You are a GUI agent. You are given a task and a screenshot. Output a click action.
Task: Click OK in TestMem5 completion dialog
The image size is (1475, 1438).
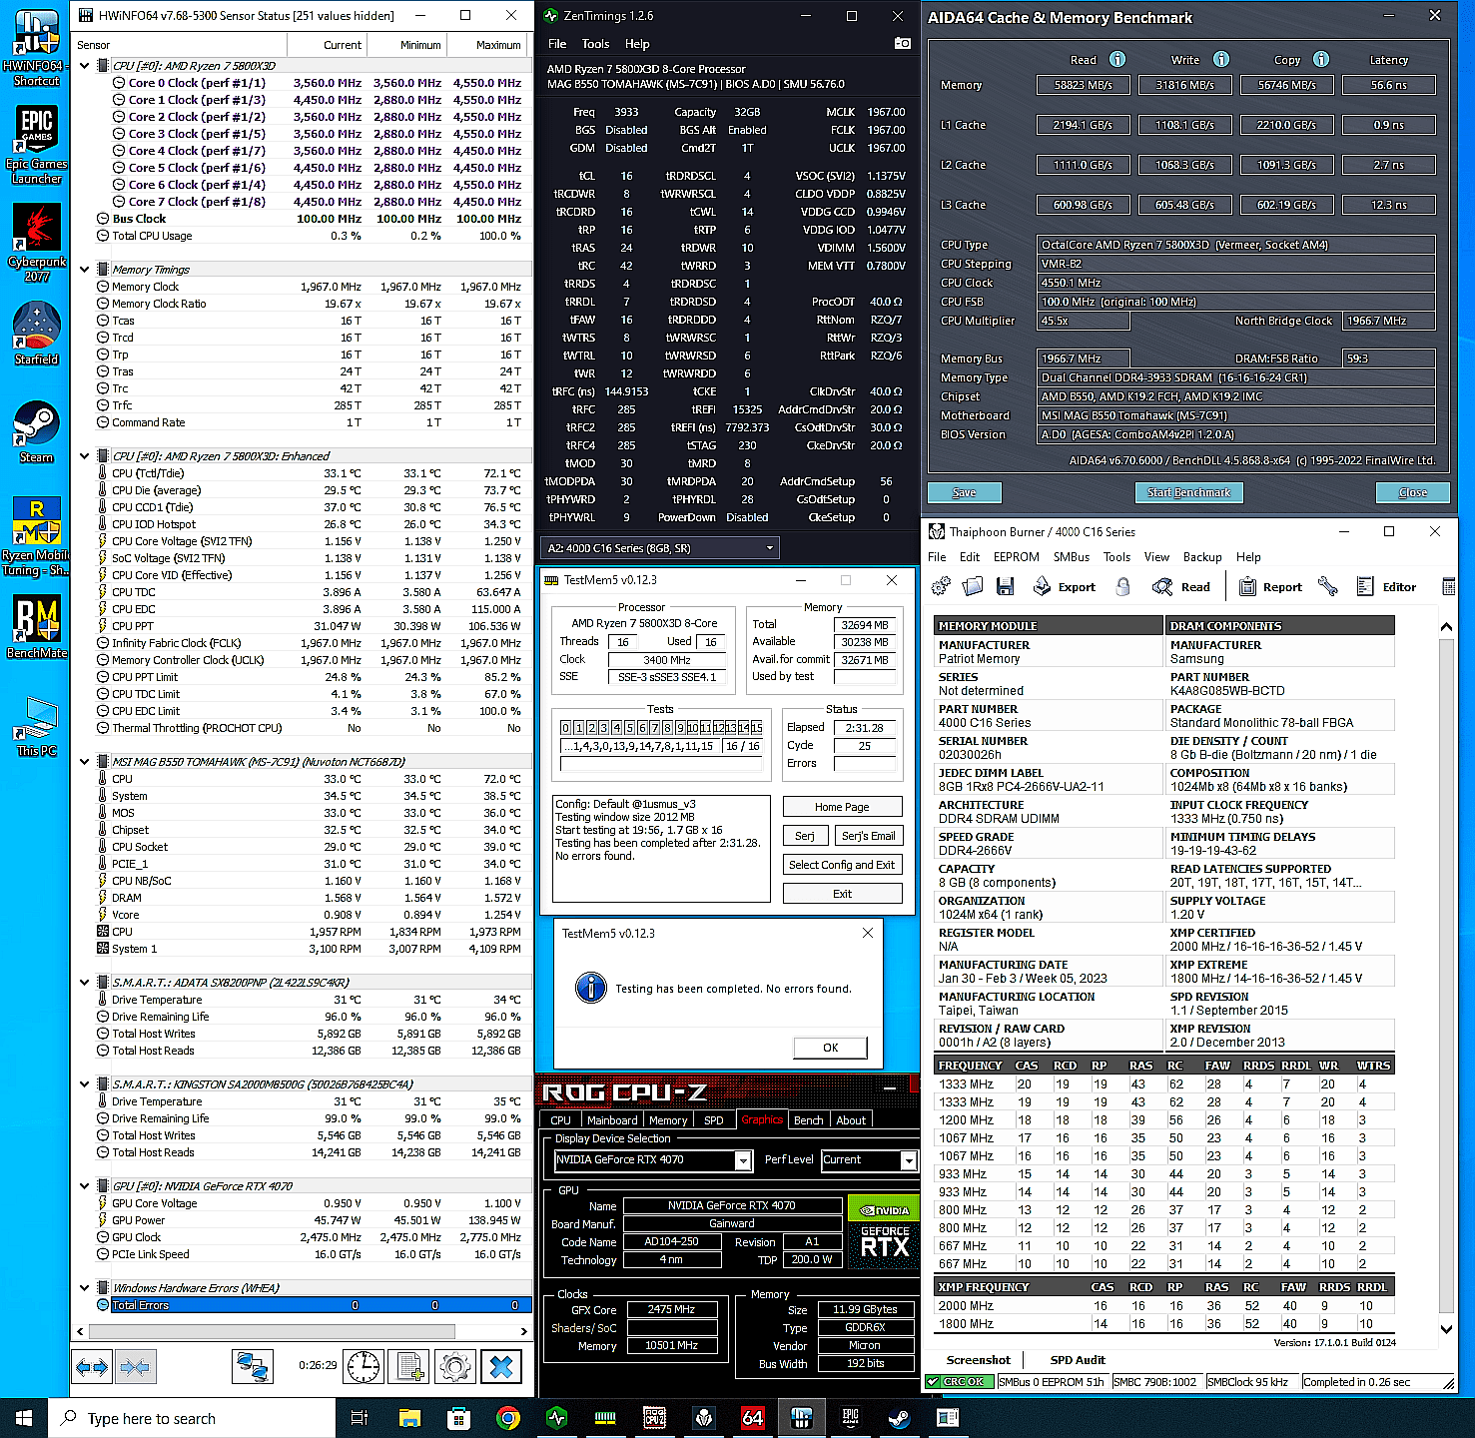[830, 1048]
